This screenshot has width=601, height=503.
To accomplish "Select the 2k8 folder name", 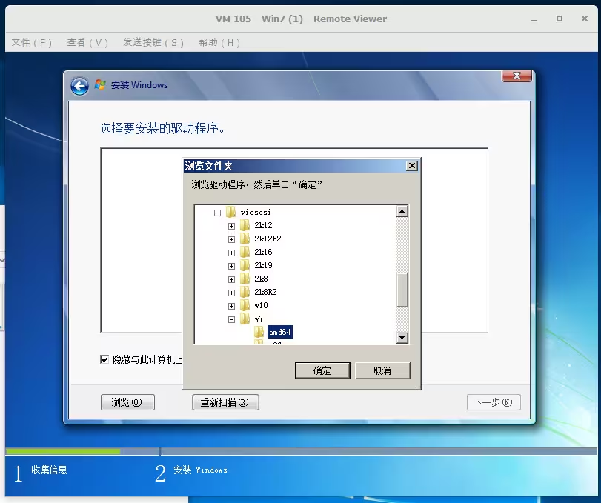I will (261, 279).
